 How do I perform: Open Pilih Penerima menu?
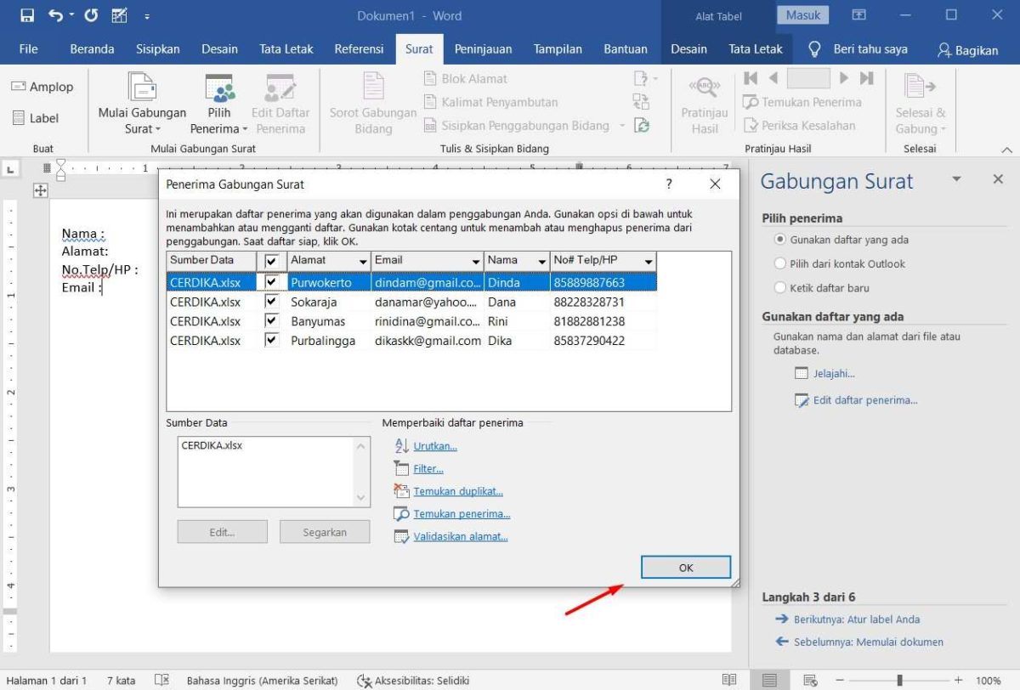click(x=219, y=104)
